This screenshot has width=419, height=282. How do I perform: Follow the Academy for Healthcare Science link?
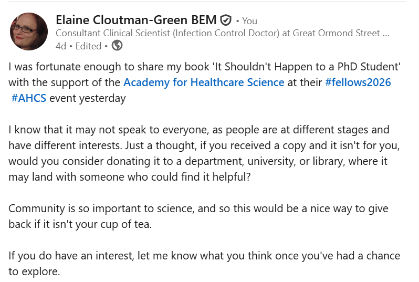click(x=204, y=82)
